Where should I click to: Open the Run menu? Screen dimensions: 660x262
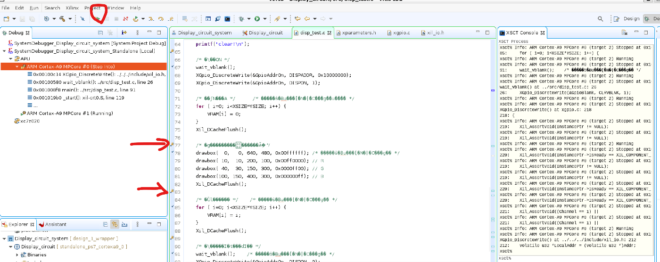pyautogui.click(x=34, y=8)
